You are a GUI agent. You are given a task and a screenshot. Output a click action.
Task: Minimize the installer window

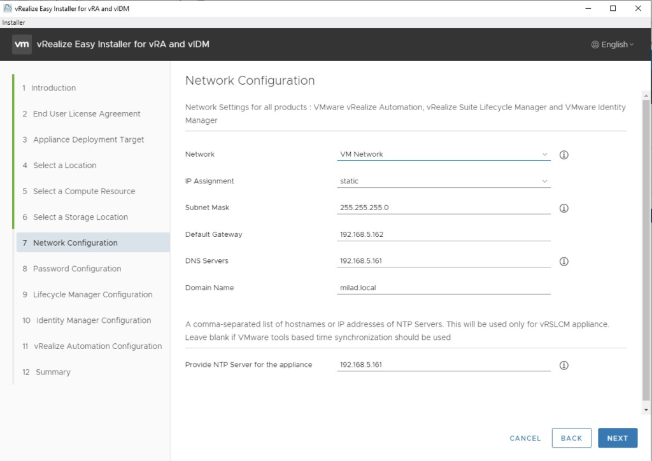[588, 8]
